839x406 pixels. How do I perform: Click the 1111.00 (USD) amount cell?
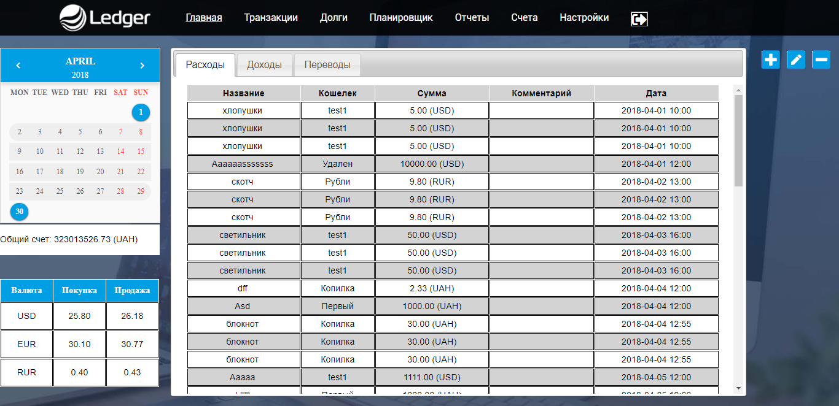point(432,377)
